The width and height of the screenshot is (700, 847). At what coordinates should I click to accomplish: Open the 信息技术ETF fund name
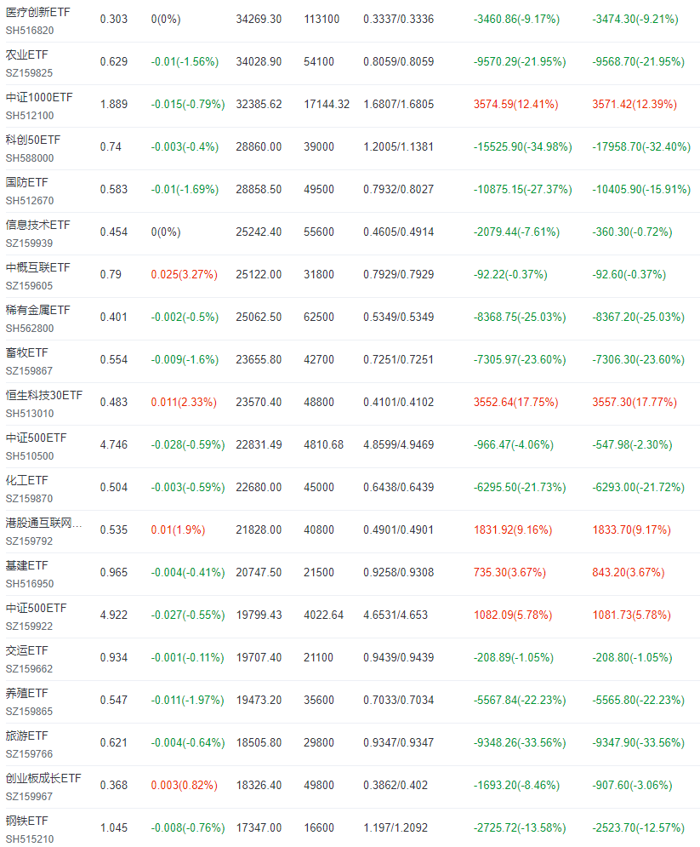[37, 226]
